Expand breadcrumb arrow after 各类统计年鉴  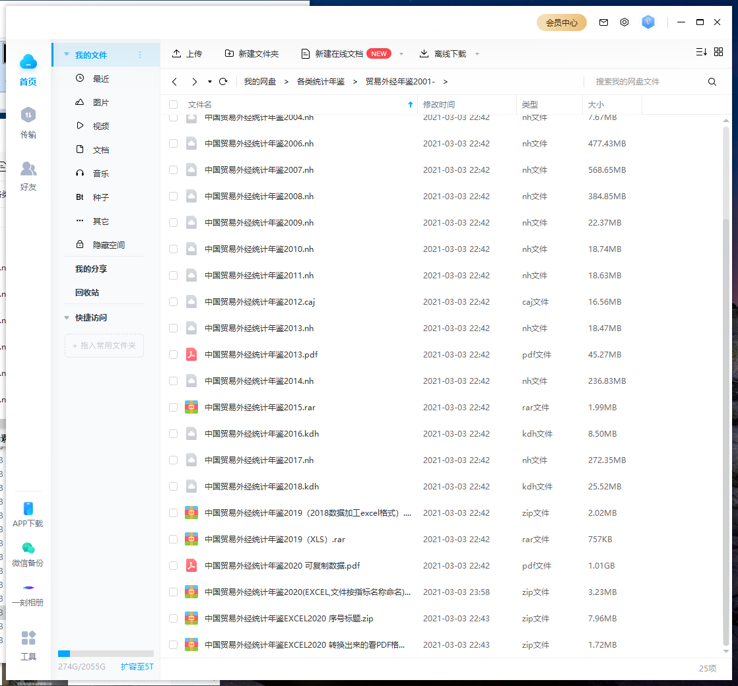click(x=355, y=82)
